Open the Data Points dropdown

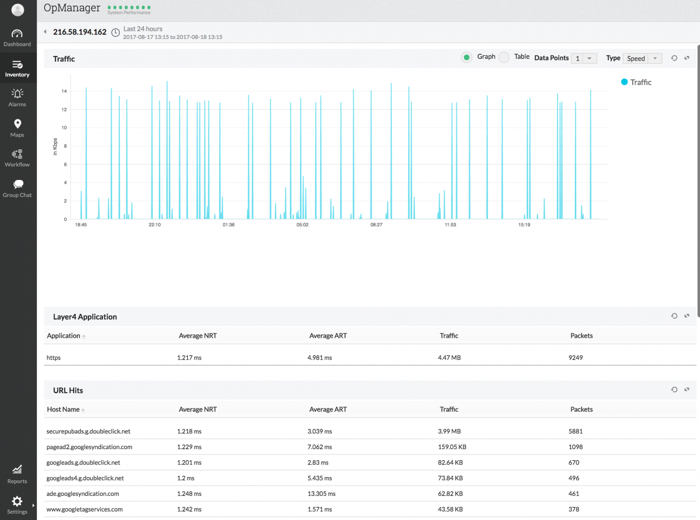pos(584,59)
